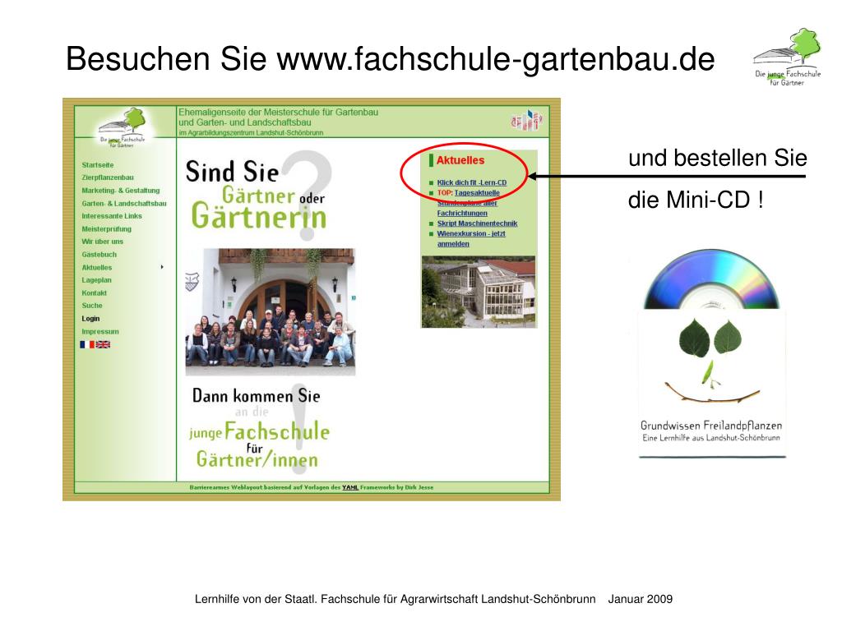Click the French flag language icon
The image size is (842, 631).
point(87,344)
